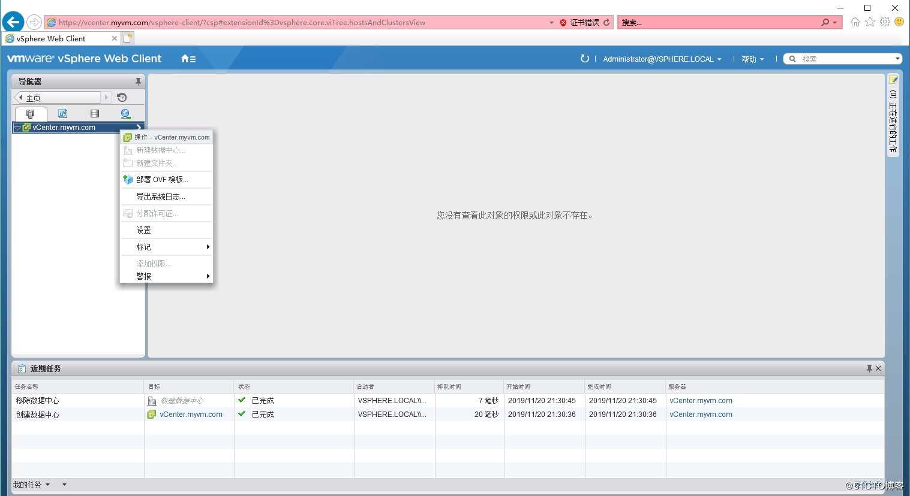The image size is (910, 496).
Task: Sort tasks by 开始时间 column header
Action: click(544, 387)
